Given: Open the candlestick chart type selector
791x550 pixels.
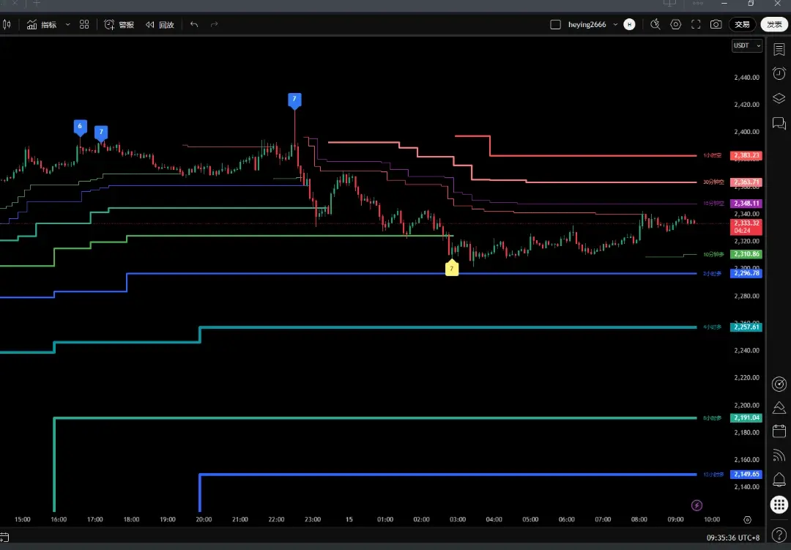Looking at the screenshot, I should click(7, 24).
